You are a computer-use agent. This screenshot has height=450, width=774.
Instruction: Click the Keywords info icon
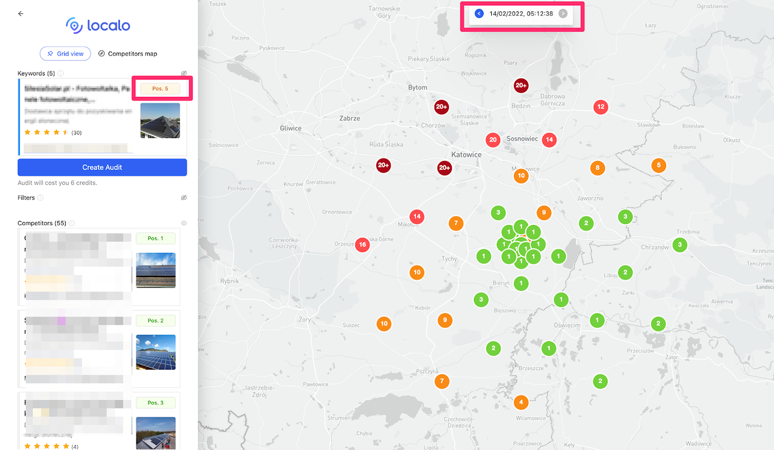click(61, 74)
